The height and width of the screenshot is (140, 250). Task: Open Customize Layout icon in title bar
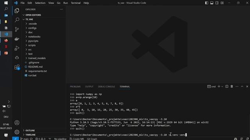pyautogui.click(x=222, y=3)
